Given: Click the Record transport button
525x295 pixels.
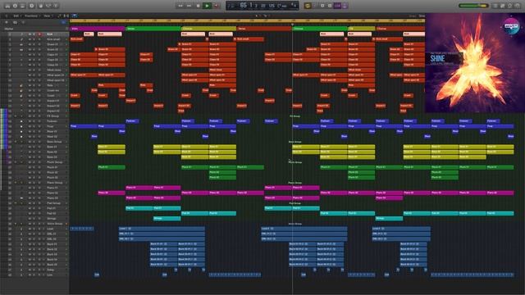Looking at the screenshot, I should (216, 6).
